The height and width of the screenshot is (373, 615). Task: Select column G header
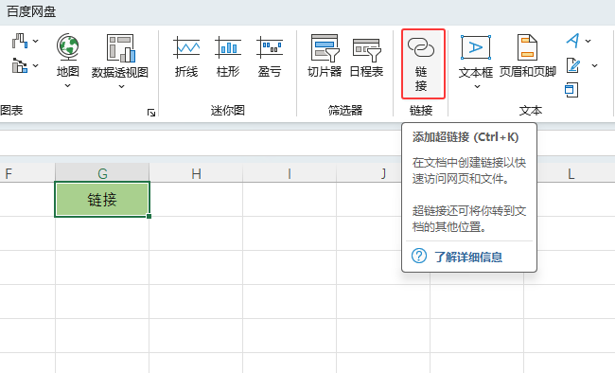102,173
